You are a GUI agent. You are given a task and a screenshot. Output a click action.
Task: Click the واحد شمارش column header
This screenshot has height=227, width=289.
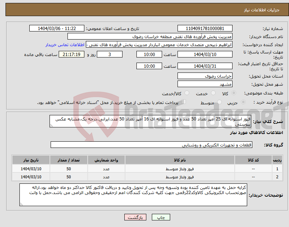pyautogui.click(x=106, y=160)
